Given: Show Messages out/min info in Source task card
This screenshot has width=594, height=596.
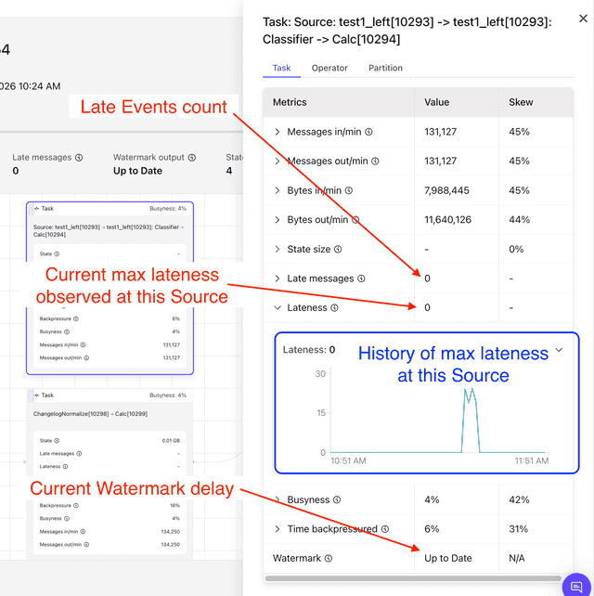Looking at the screenshot, I should point(86,358).
